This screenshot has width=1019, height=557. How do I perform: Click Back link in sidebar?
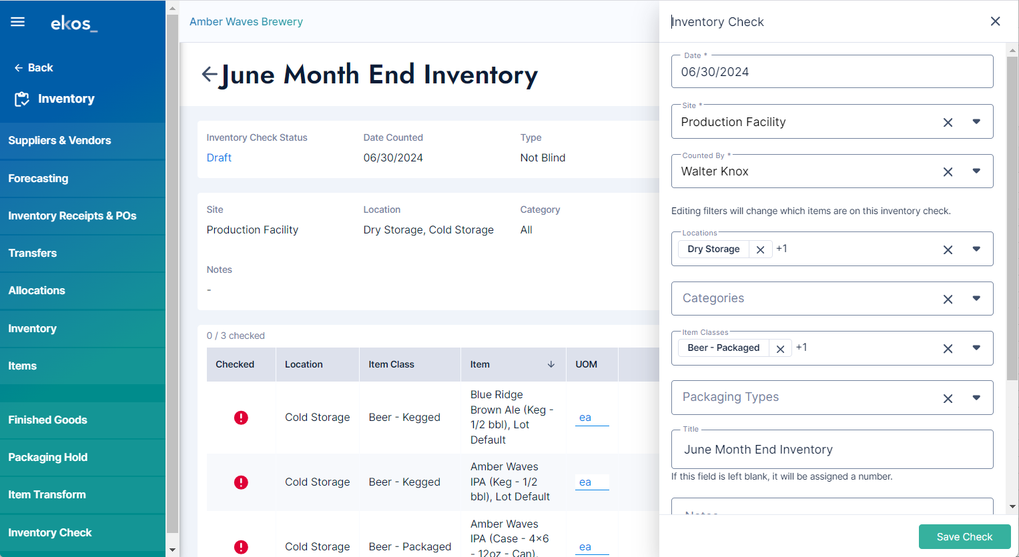(33, 67)
